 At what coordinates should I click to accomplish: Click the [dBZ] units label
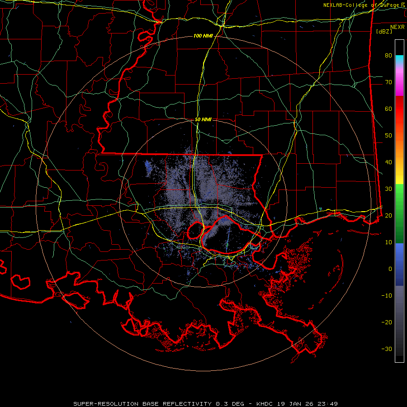pyautogui.click(x=384, y=31)
